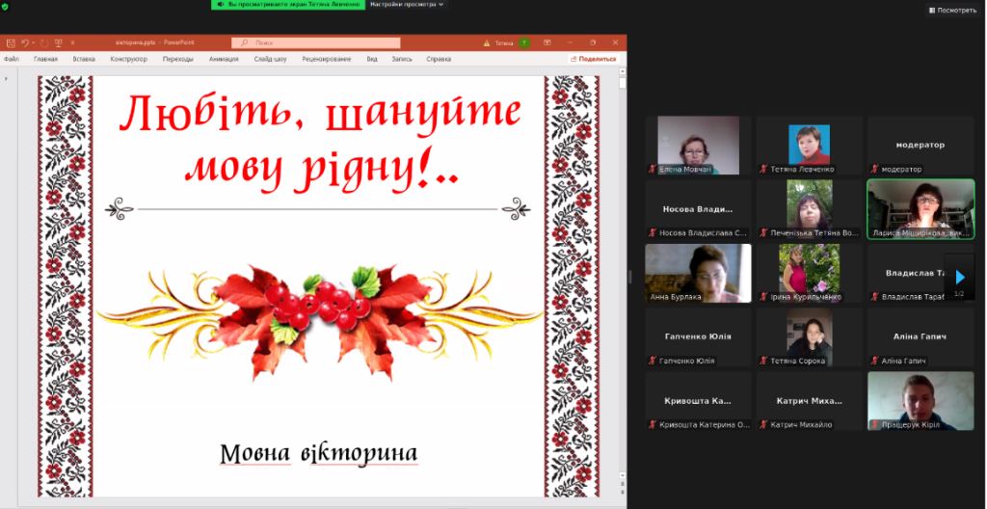Open the Настройки просмотра dropdown
Screen dimensions: 987x509
click(407, 5)
